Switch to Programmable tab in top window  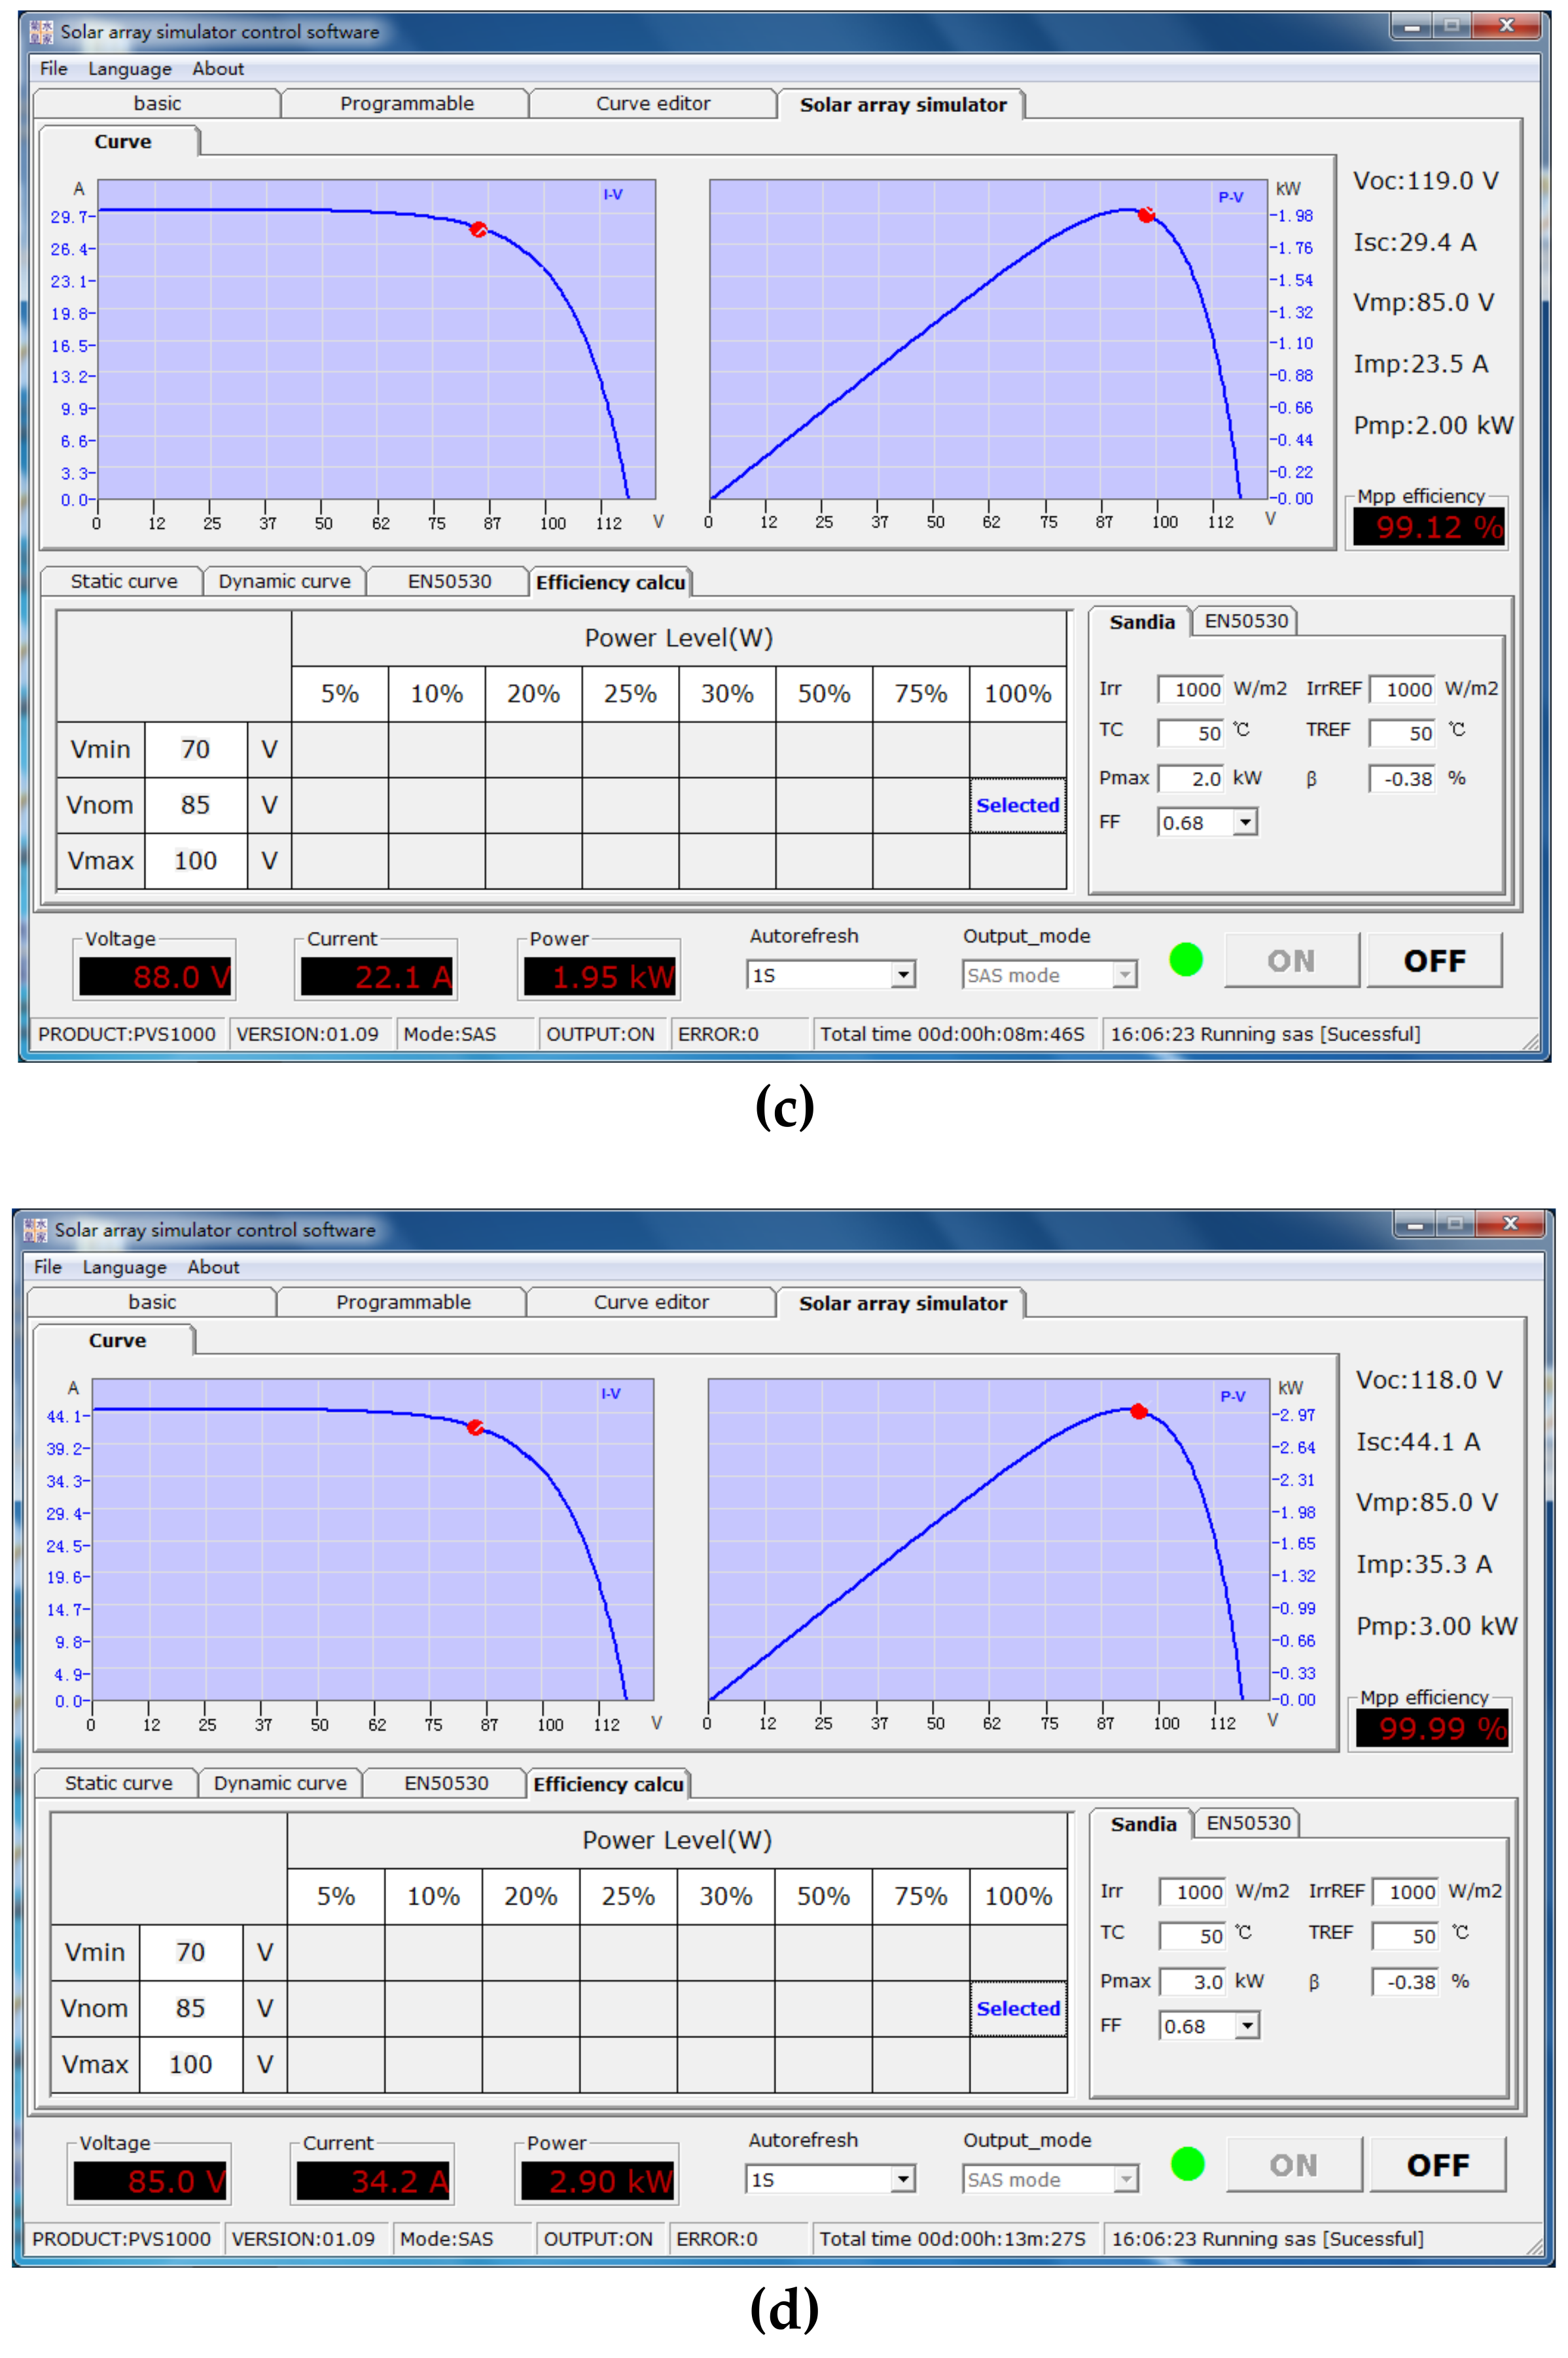coord(406,103)
